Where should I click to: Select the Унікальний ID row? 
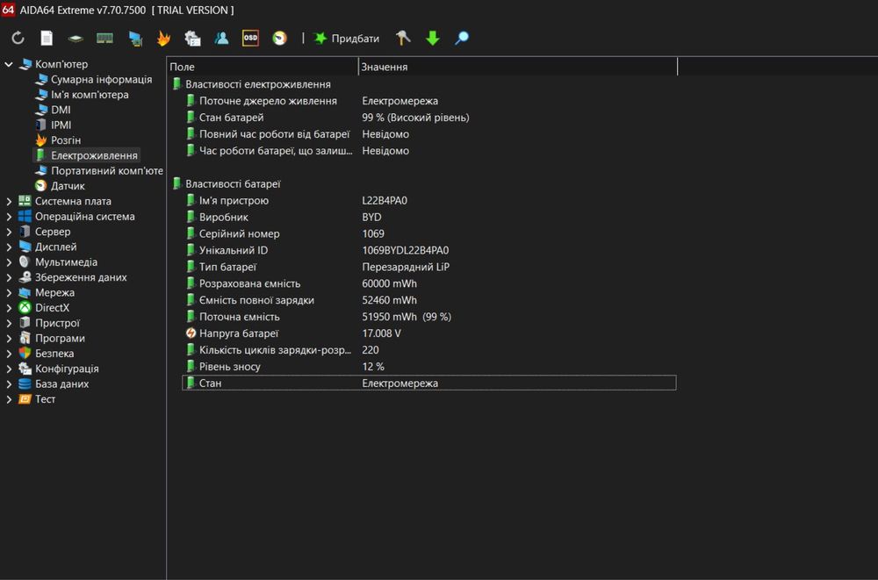[429, 250]
